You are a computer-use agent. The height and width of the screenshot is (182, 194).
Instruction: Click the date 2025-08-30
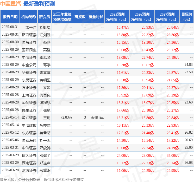(10, 42)
